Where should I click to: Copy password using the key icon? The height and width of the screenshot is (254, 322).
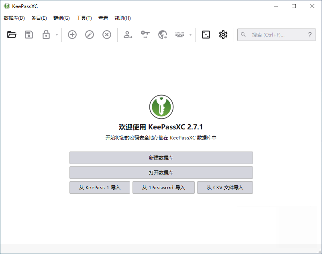click(x=145, y=35)
